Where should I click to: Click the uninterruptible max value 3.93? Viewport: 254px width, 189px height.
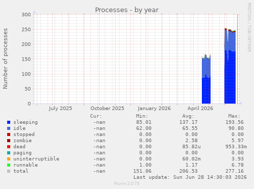(x=238, y=159)
